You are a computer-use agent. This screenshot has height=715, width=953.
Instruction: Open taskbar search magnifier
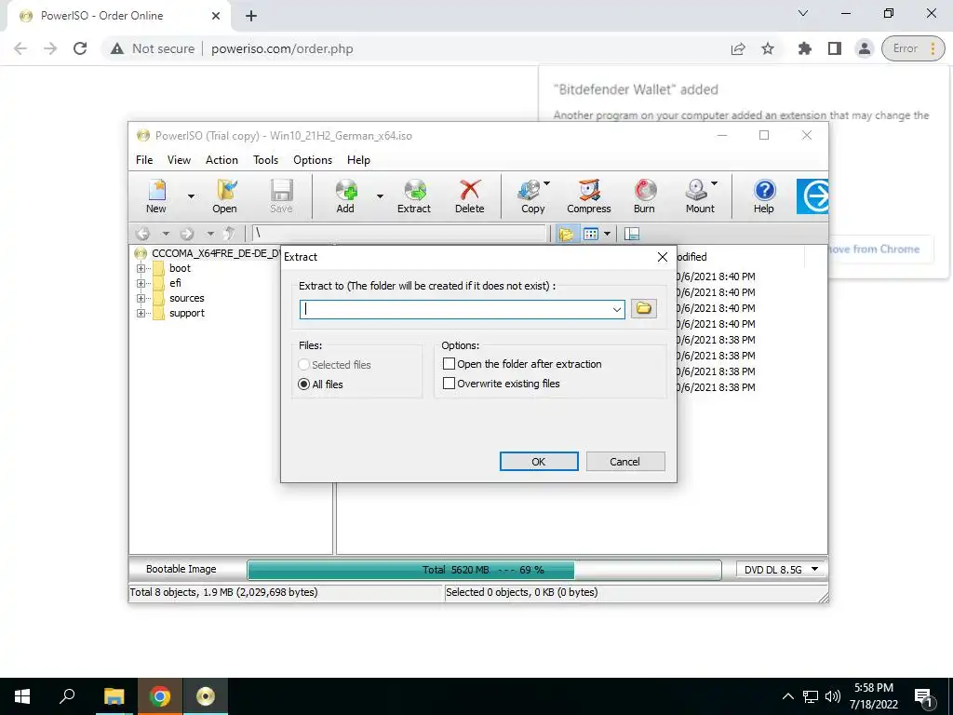click(67, 696)
